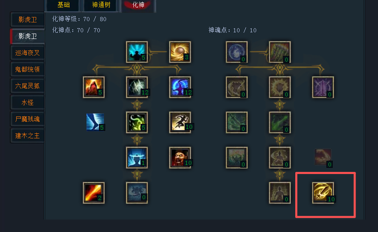Select the angry bearded face skill icon
The height and width of the screenshot is (232, 378).
click(180, 157)
